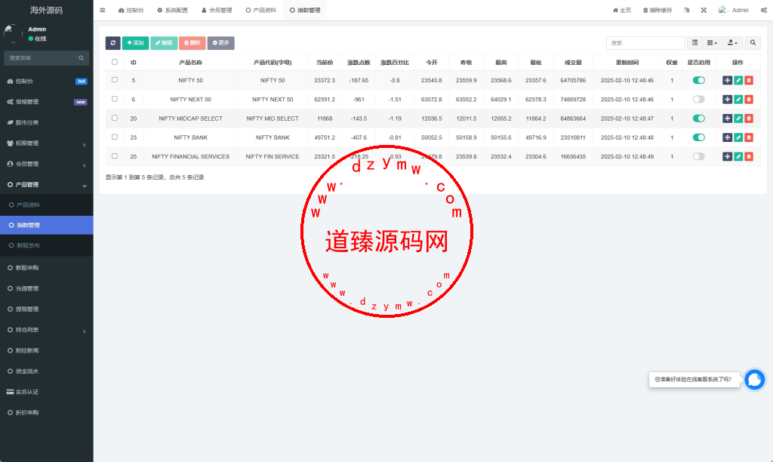Click delete trash for NIFTY MIDCAP SELECT row
This screenshot has width=773, height=462.
[749, 119]
